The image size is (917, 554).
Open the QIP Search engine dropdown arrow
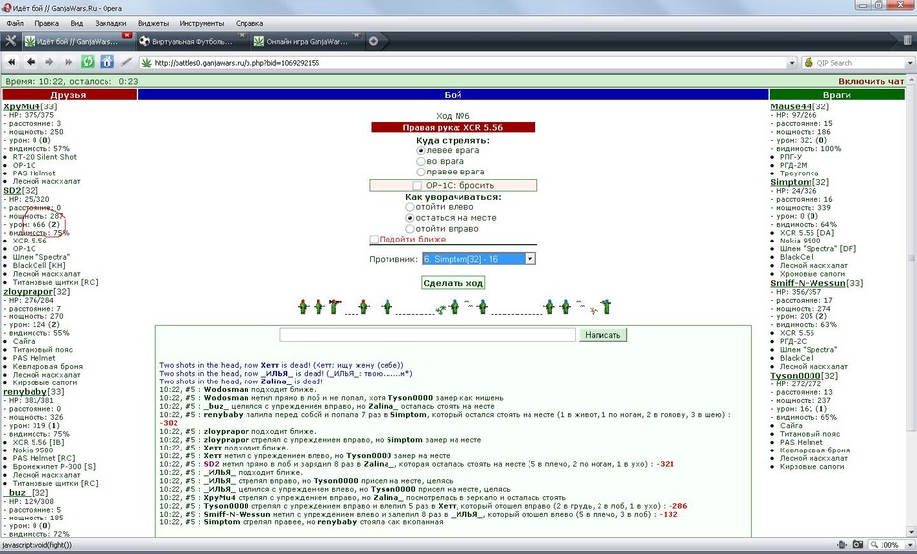(909, 62)
